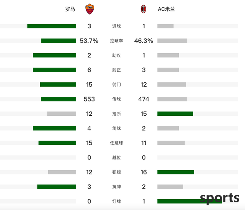Click Roma's green 角球 bar
The width and height of the screenshot is (245, 210).
click(x=54, y=128)
